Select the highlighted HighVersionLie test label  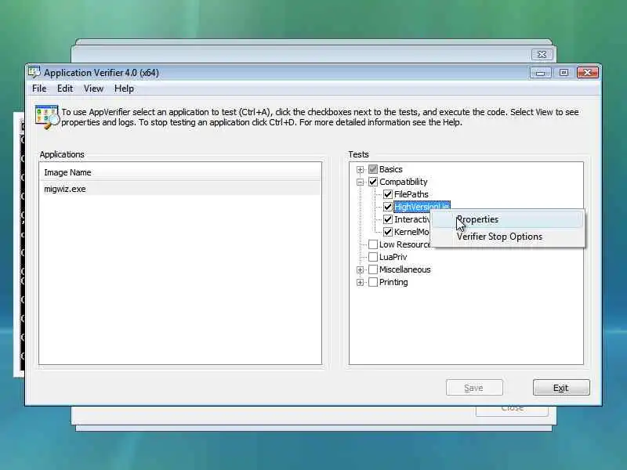(422, 207)
